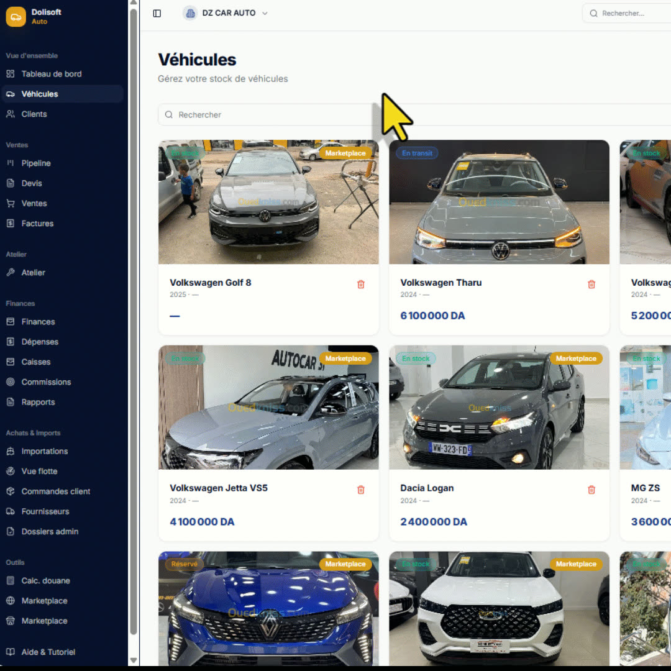Screen dimensions: 671x671
Task: Open Devis from the sidebar
Action: tap(63, 183)
